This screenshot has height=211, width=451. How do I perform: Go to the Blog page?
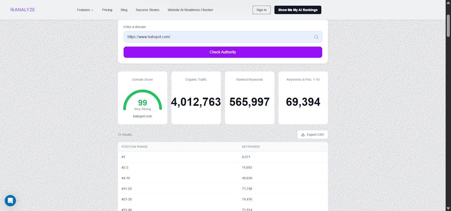(124, 10)
